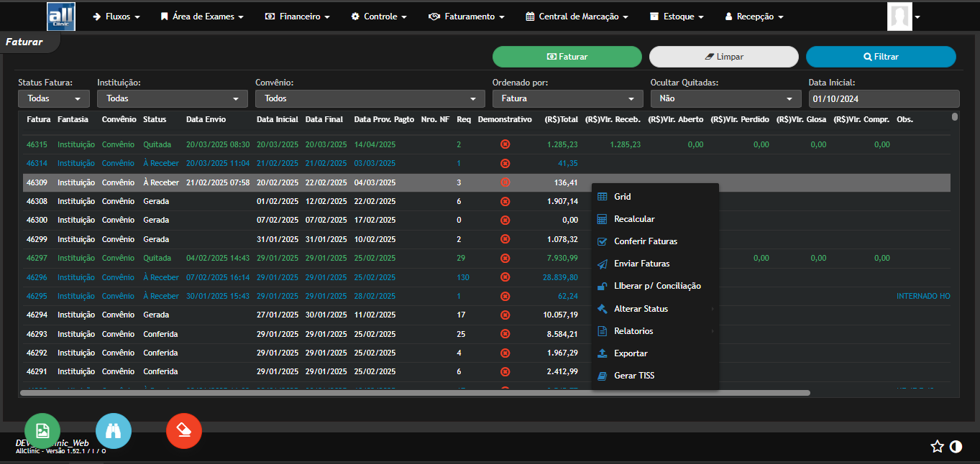Toggle the contrast theme icon
Screen dimensions: 980x464
click(x=956, y=447)
